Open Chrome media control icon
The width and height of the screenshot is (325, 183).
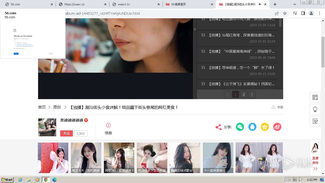point(295,13)
